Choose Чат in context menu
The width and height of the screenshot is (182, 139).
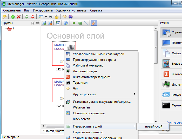pos(101,88)
